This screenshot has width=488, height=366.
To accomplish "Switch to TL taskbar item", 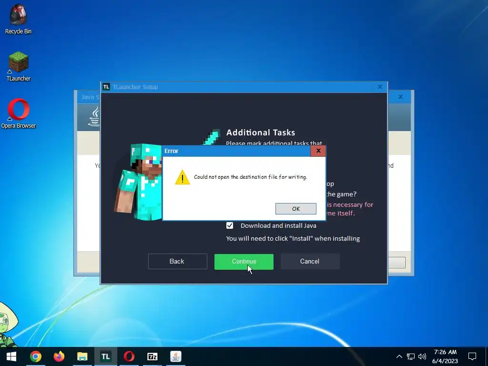I will (105, 356).
